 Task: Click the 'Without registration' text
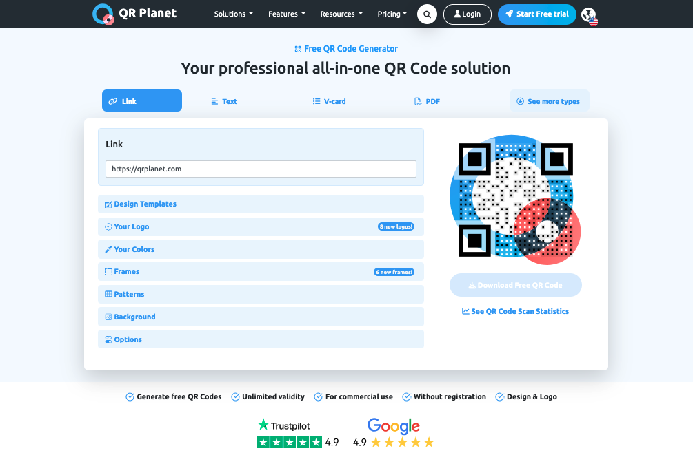click(x=450, y=396)
